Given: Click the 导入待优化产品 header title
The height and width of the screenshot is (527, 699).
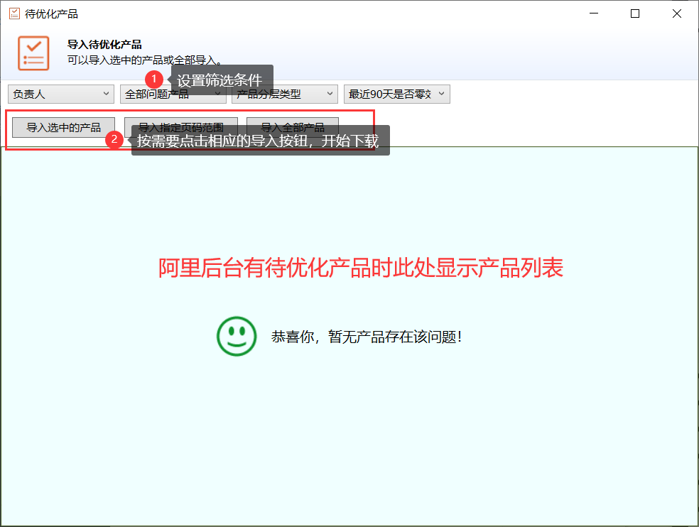Looking at the screenshot, I should 104,45.
